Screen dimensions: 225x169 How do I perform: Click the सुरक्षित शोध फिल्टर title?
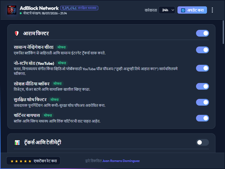point(30,99)
